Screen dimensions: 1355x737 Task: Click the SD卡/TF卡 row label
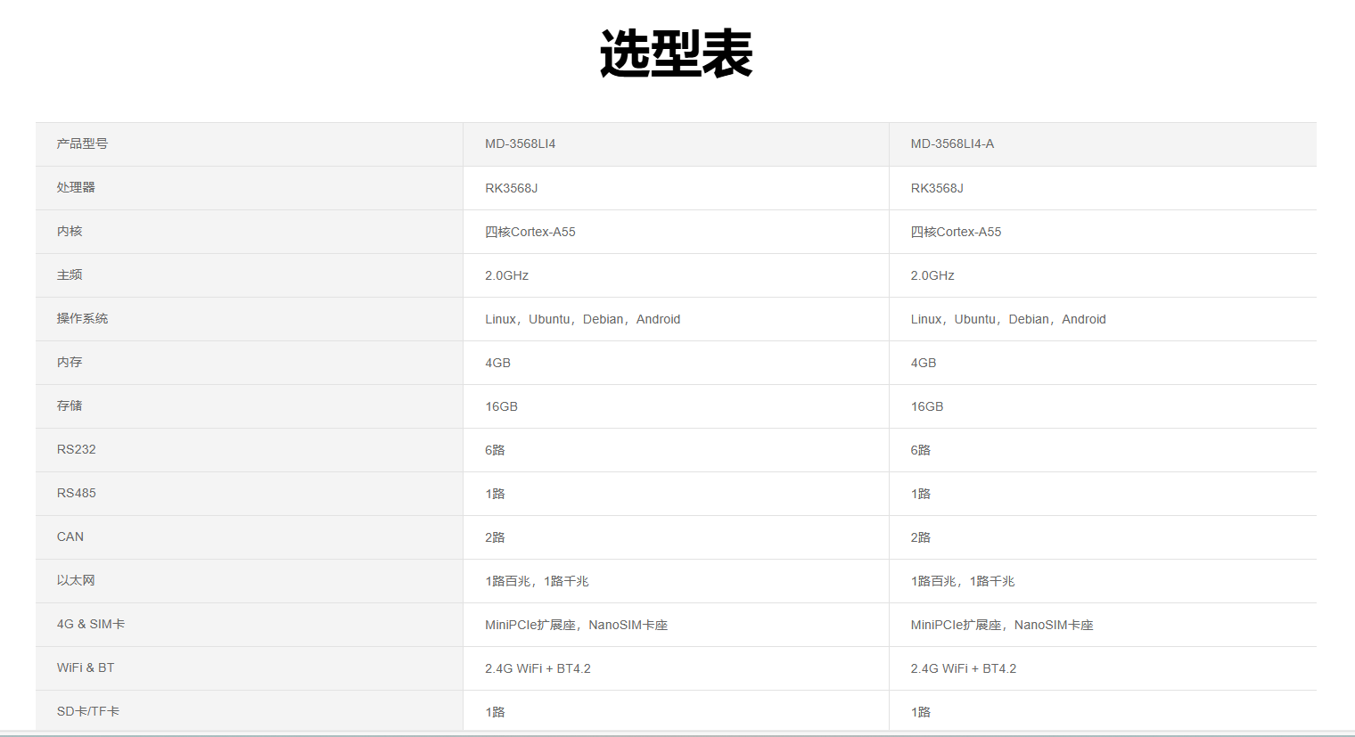88,712
